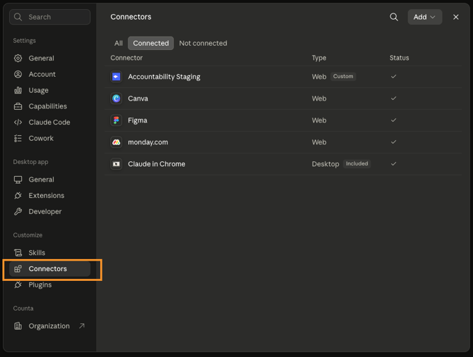
Task: Click the Capabilities briefcase icon
Action: (x=18, y=106)
